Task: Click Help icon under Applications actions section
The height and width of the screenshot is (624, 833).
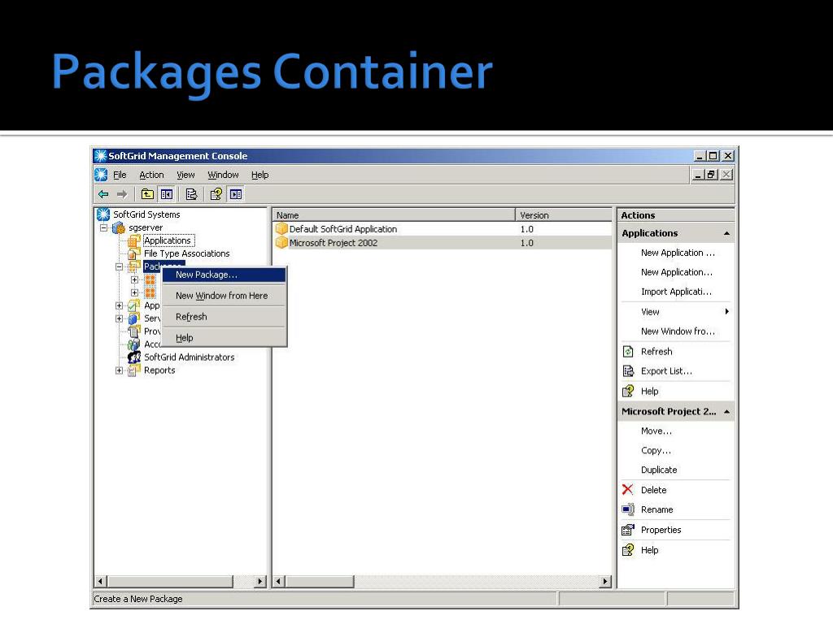Action: (628, 391)
